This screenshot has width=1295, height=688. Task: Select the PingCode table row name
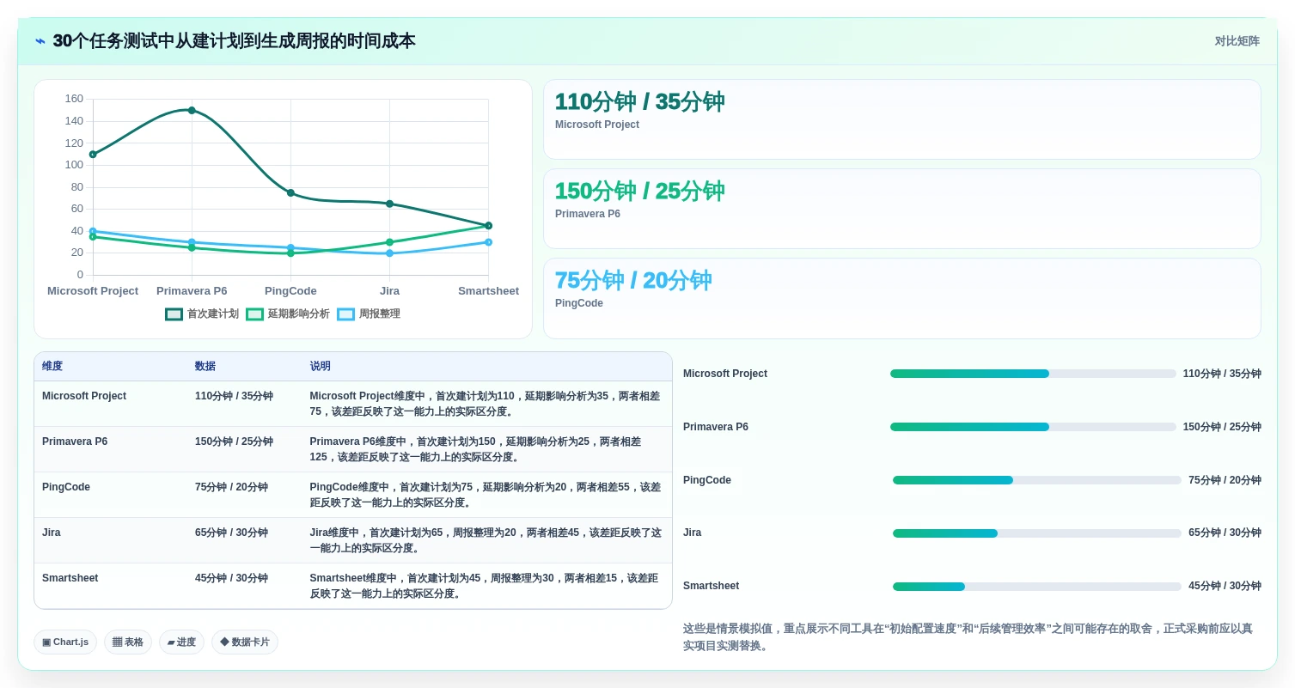66,487
